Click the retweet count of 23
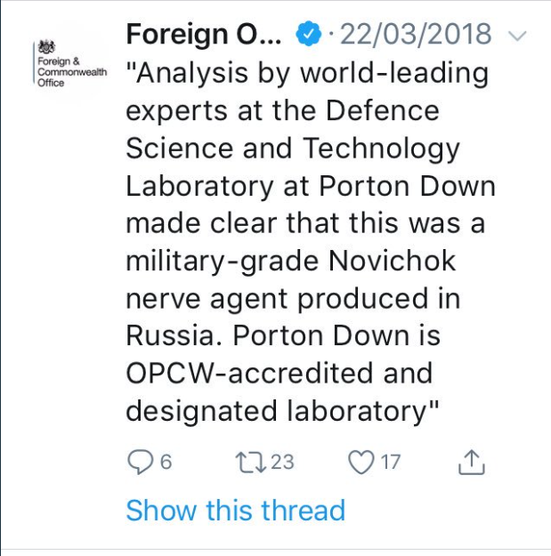The width and height of the screenshot is (551, 556). [x=281, y=462]
